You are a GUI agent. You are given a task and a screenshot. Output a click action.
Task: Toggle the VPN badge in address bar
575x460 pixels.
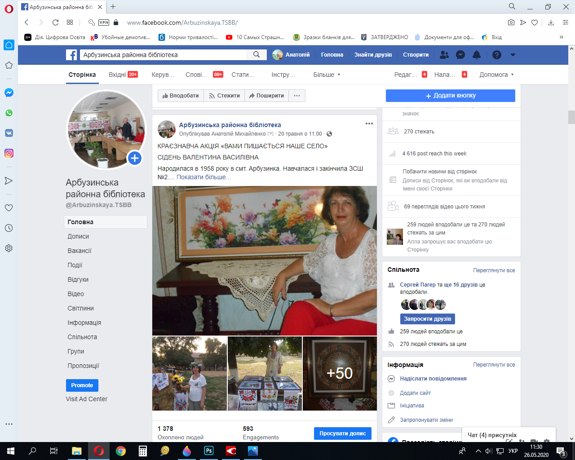coord(104,22)
